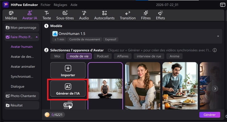This screenshot has width=227, height=122.
Task: Click the OmniHuman 1.5 model icon
Action: pyautogui.click(x=55, y=34)
